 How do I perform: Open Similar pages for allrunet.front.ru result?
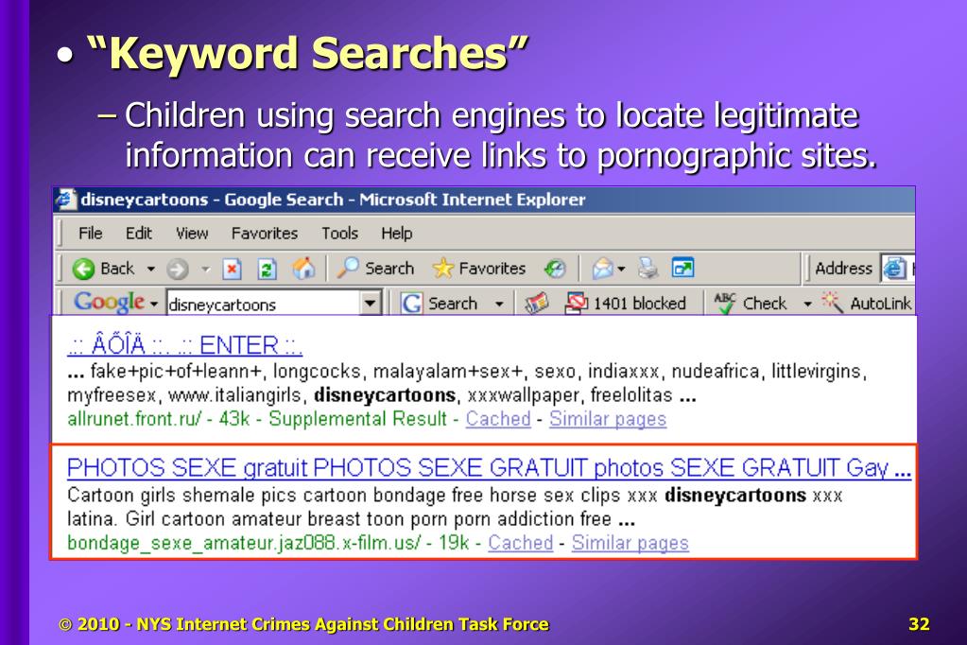point(608,418)
